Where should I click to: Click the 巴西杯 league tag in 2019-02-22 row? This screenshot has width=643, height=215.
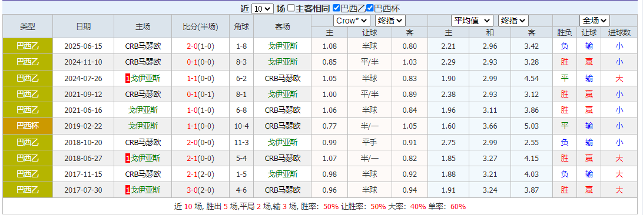[x=28, y=126]
